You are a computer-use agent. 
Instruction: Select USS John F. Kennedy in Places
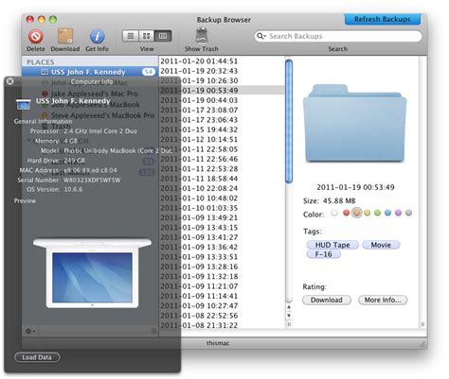(x=90, y=72)
